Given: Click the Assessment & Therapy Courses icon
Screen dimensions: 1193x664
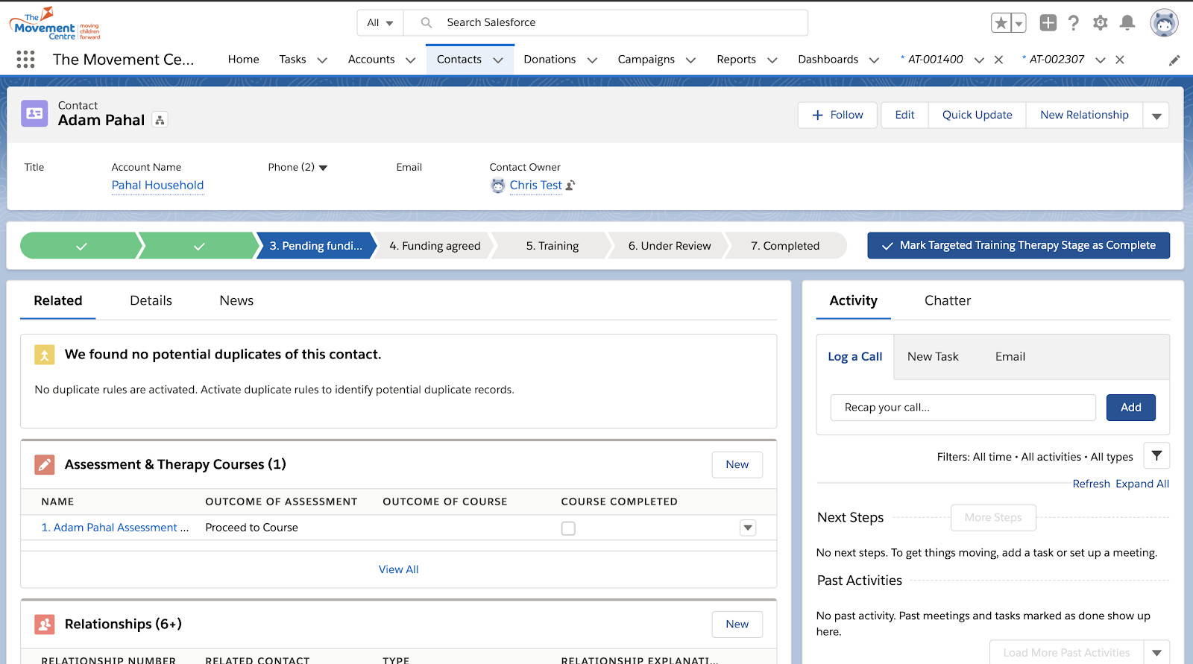Looking at the screenshot, I should pos(45,465).
